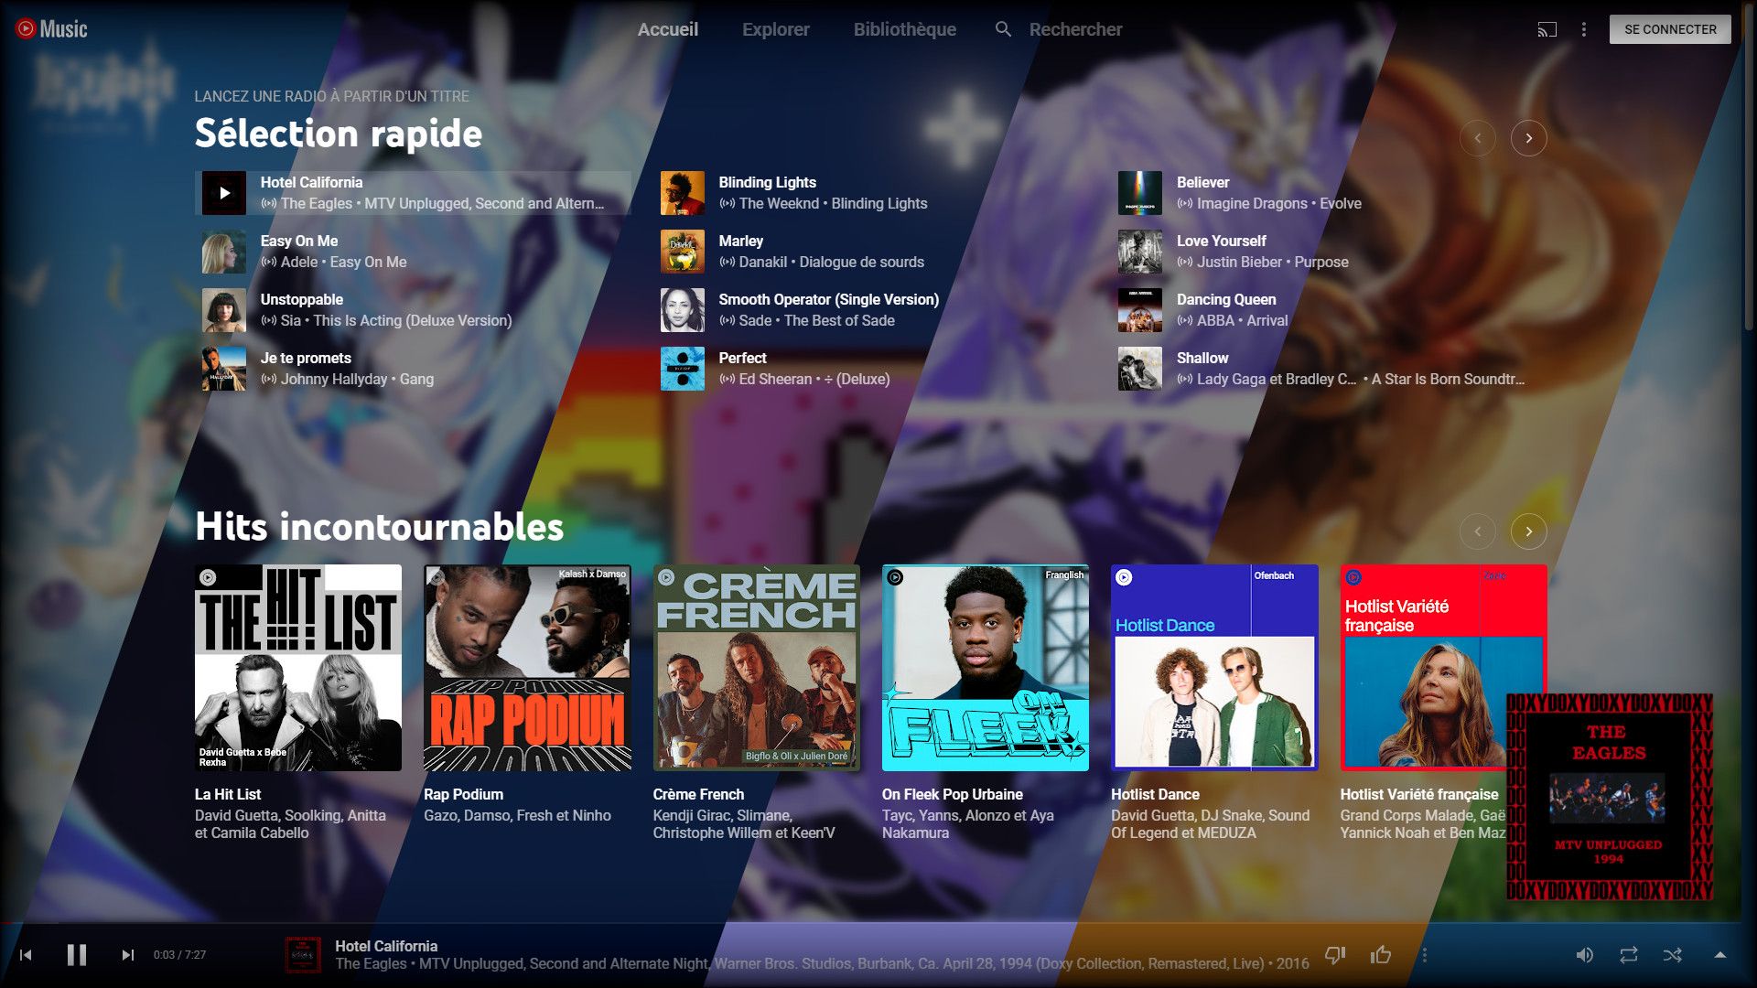Open search via the magnifying glass icon

coord(1002,28)
